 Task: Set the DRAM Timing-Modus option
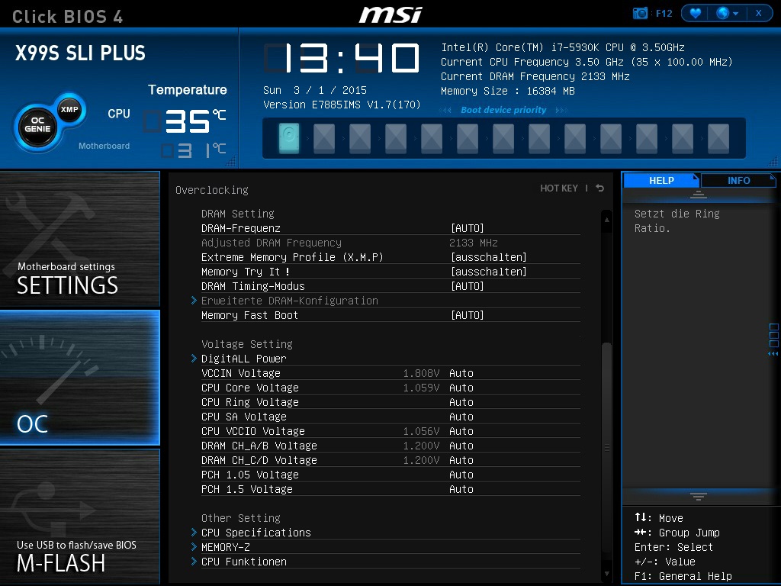(x=390, y=286)
